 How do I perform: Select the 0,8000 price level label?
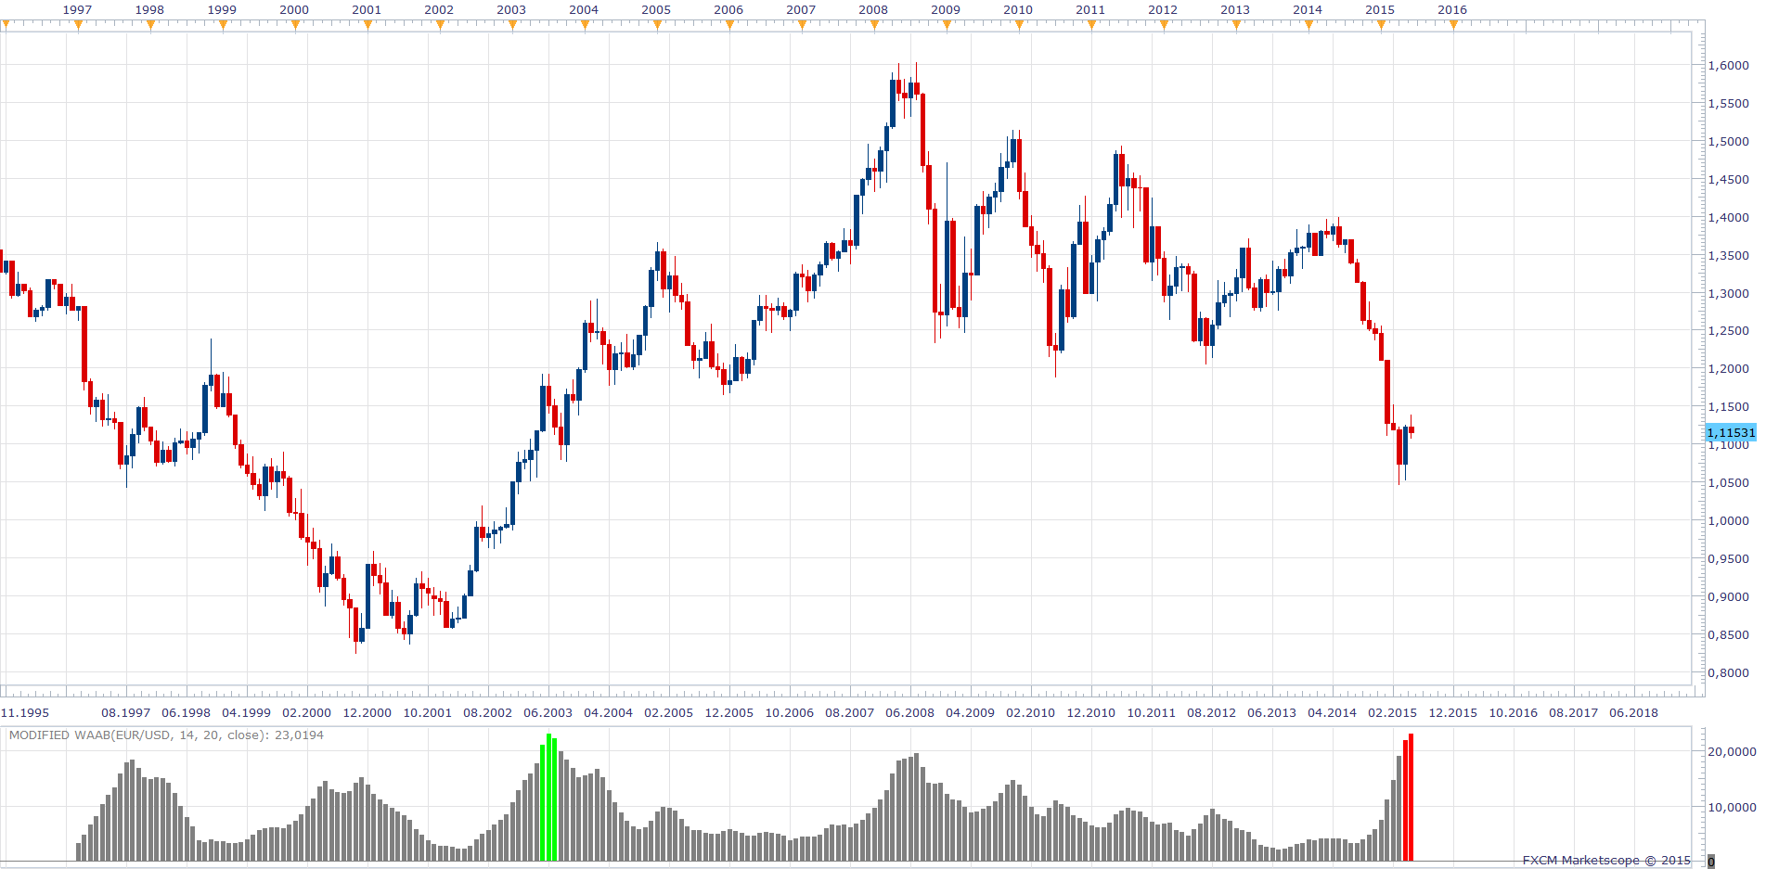pos(1729,673)
